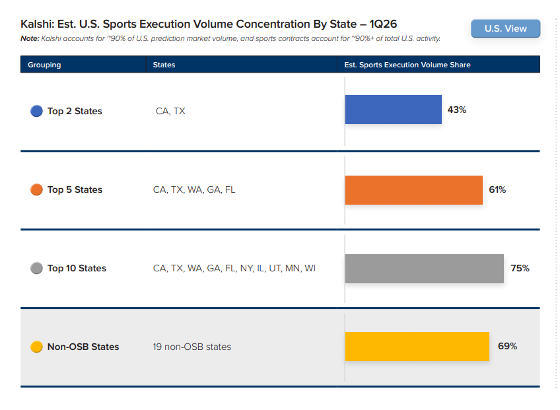Click the Grouping column header
The image size is (560, 410).
[44, 65]
